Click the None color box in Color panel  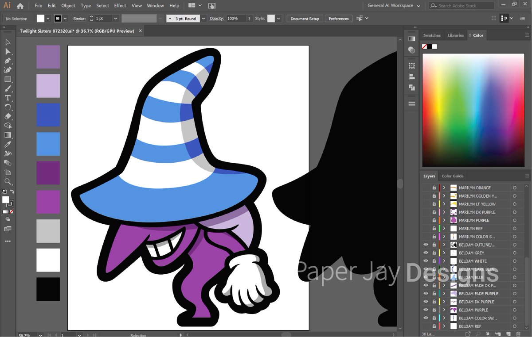coord(425,46)
